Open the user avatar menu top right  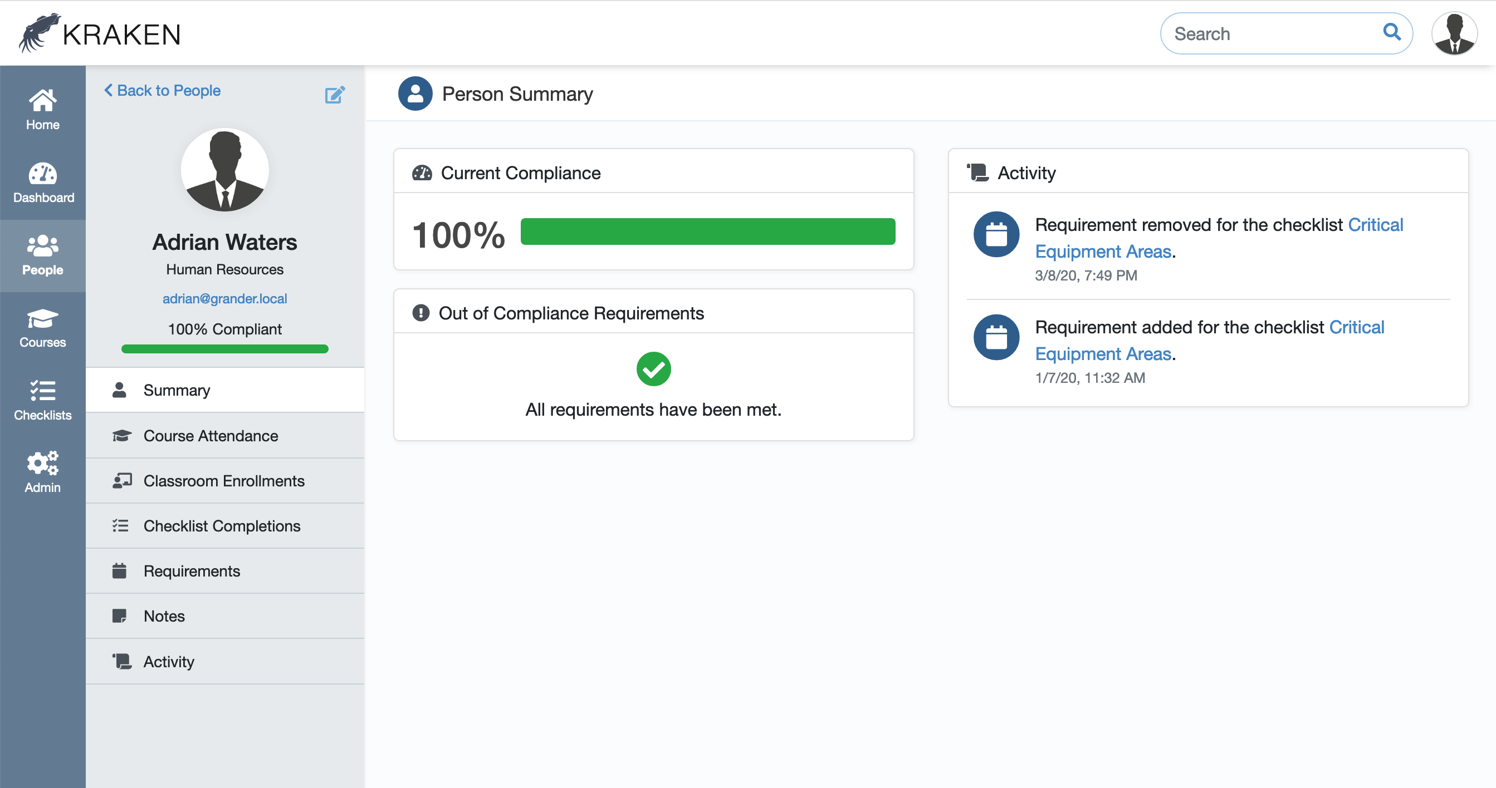[1454, 33]
